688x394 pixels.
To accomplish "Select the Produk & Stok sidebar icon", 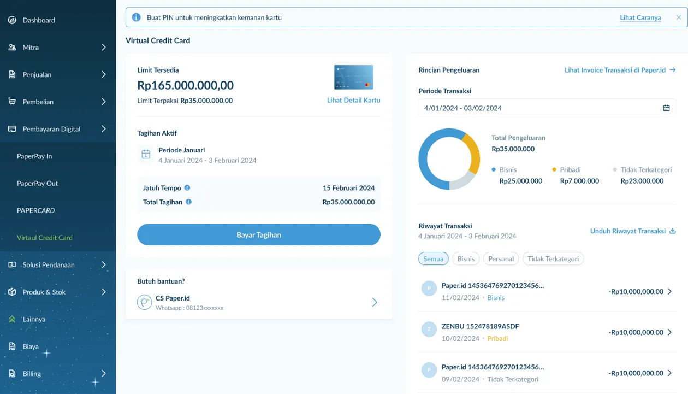I will (11, 292).
